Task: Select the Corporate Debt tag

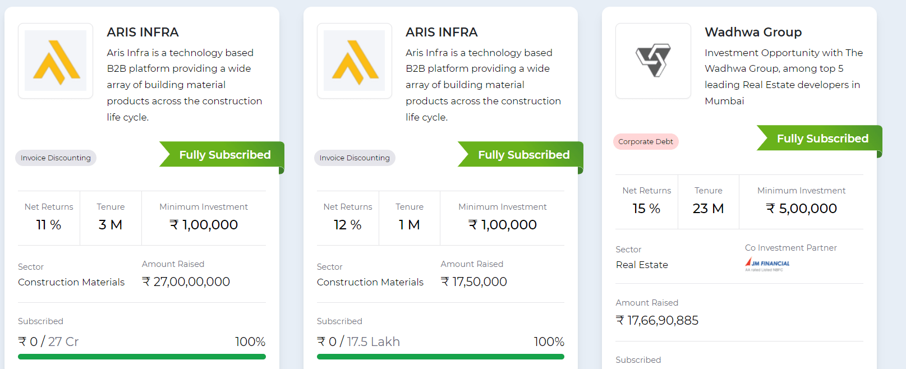Action: click(646, 142)
